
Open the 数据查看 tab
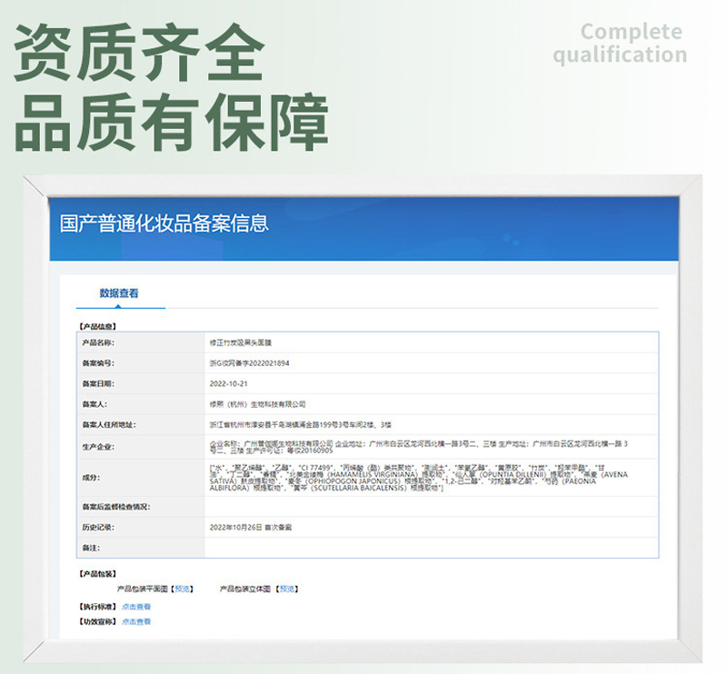[119, 293]
